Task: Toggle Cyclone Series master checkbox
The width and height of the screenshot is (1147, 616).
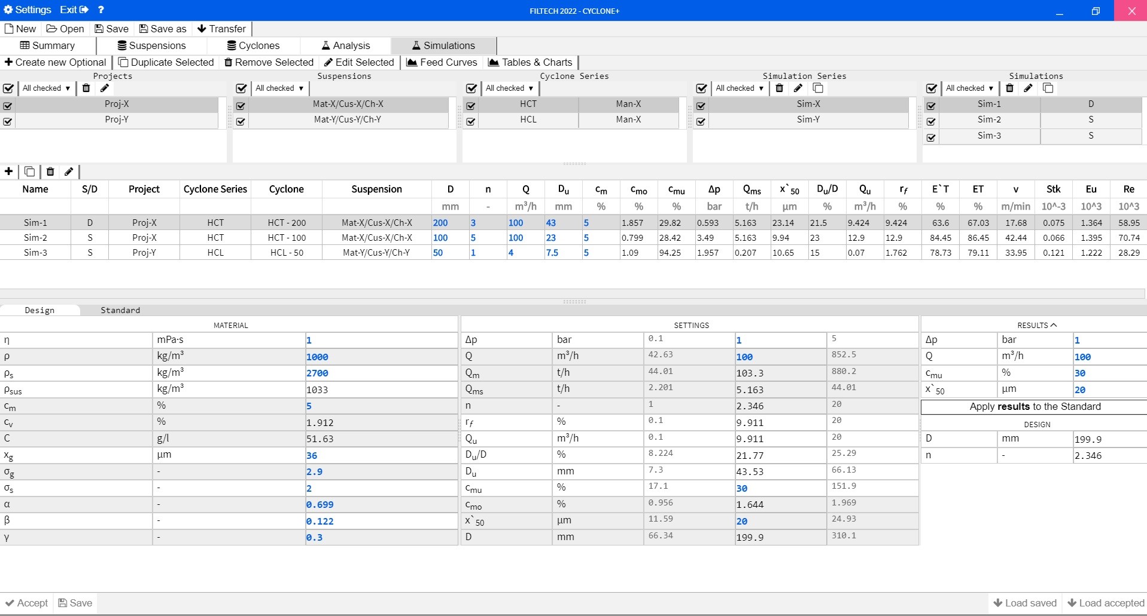Action: [471, 88]
